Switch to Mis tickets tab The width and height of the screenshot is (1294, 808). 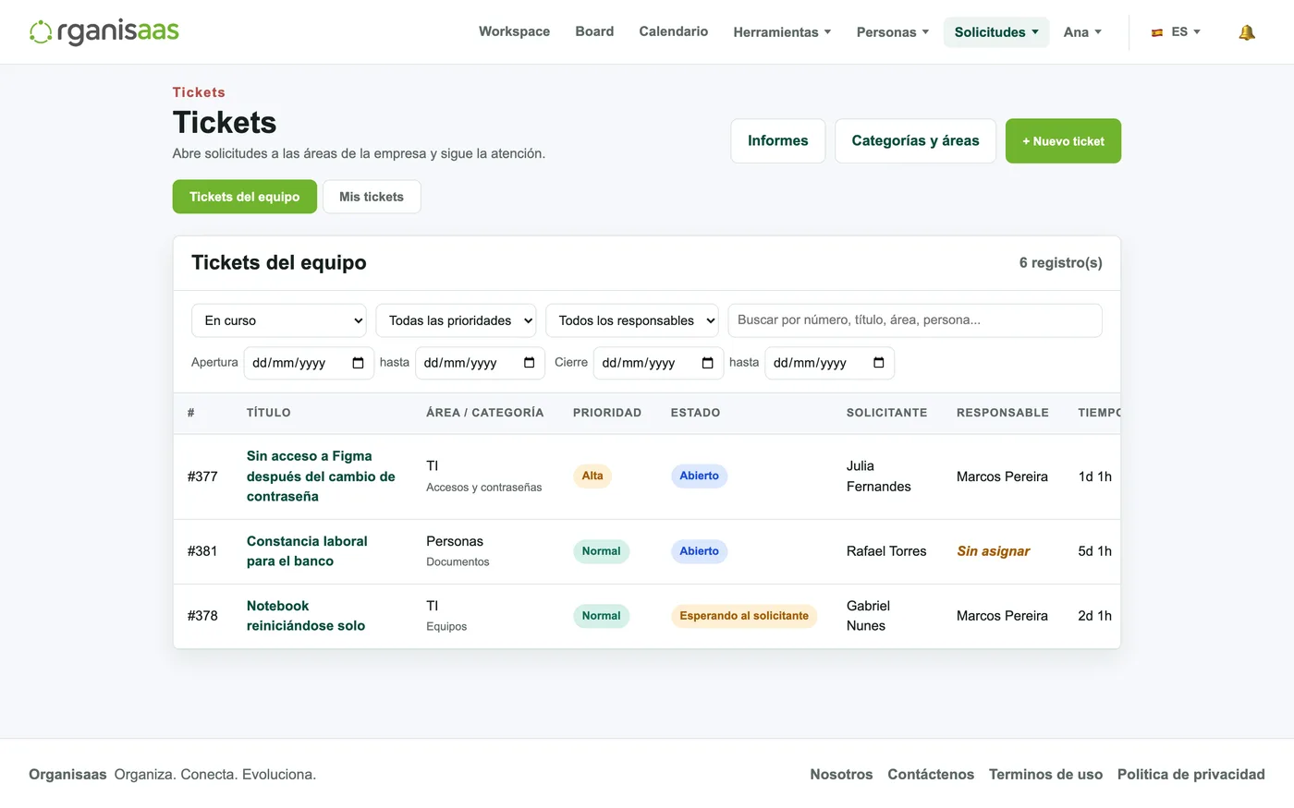(372, 197)
